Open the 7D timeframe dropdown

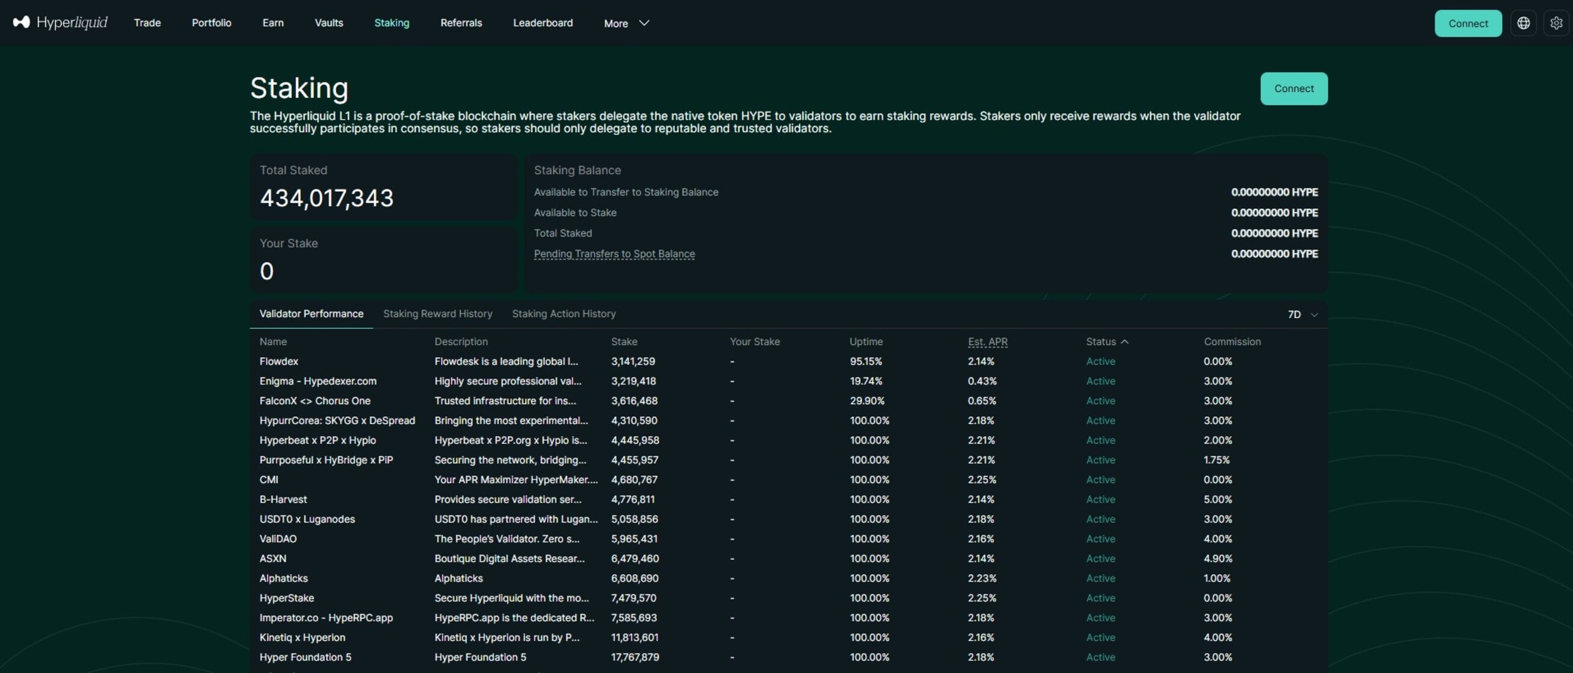point(1301,315)
